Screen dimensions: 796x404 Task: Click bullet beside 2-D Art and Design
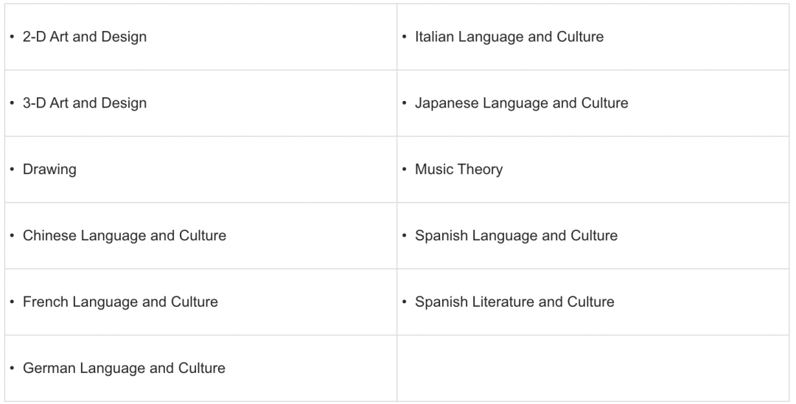[13, 37]
